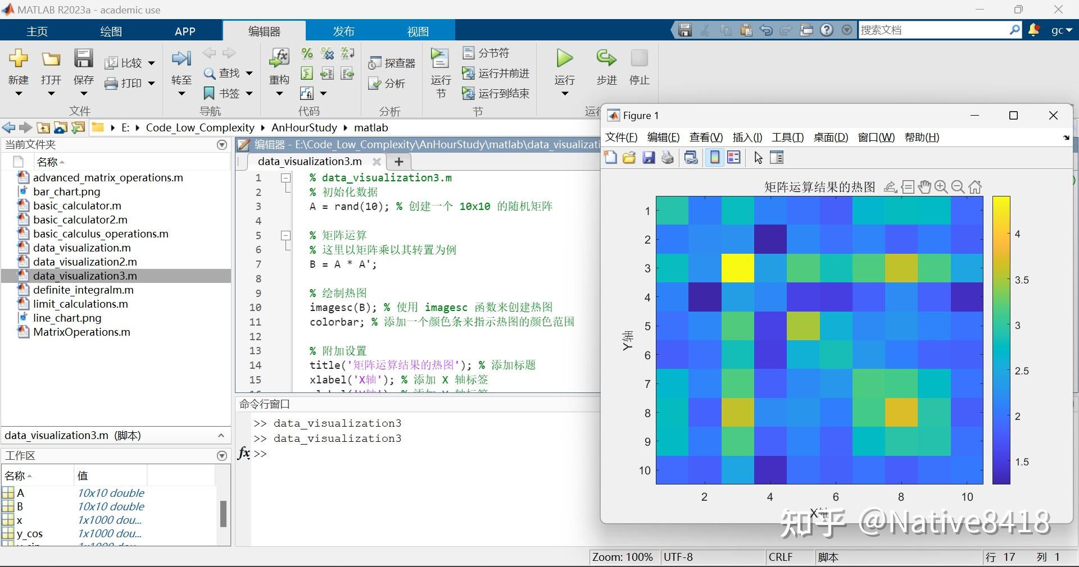Screen dimensions: 1079x567
Task: Click the green 运行 (Run) play icon
Action: coord(564,58)
